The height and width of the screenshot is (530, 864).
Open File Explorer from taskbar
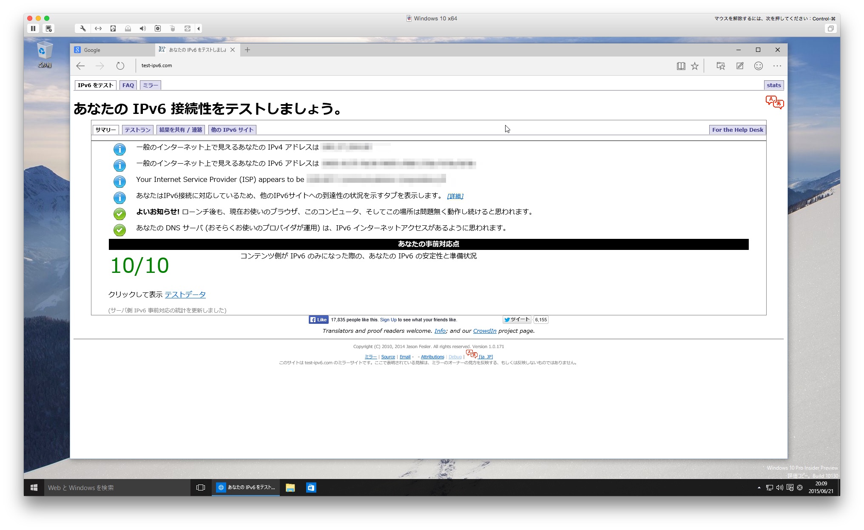290,487
